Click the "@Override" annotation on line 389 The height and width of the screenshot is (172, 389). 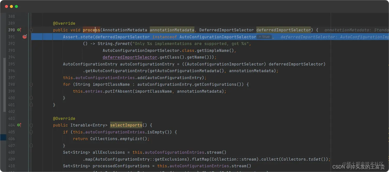(x=64, y=23)
